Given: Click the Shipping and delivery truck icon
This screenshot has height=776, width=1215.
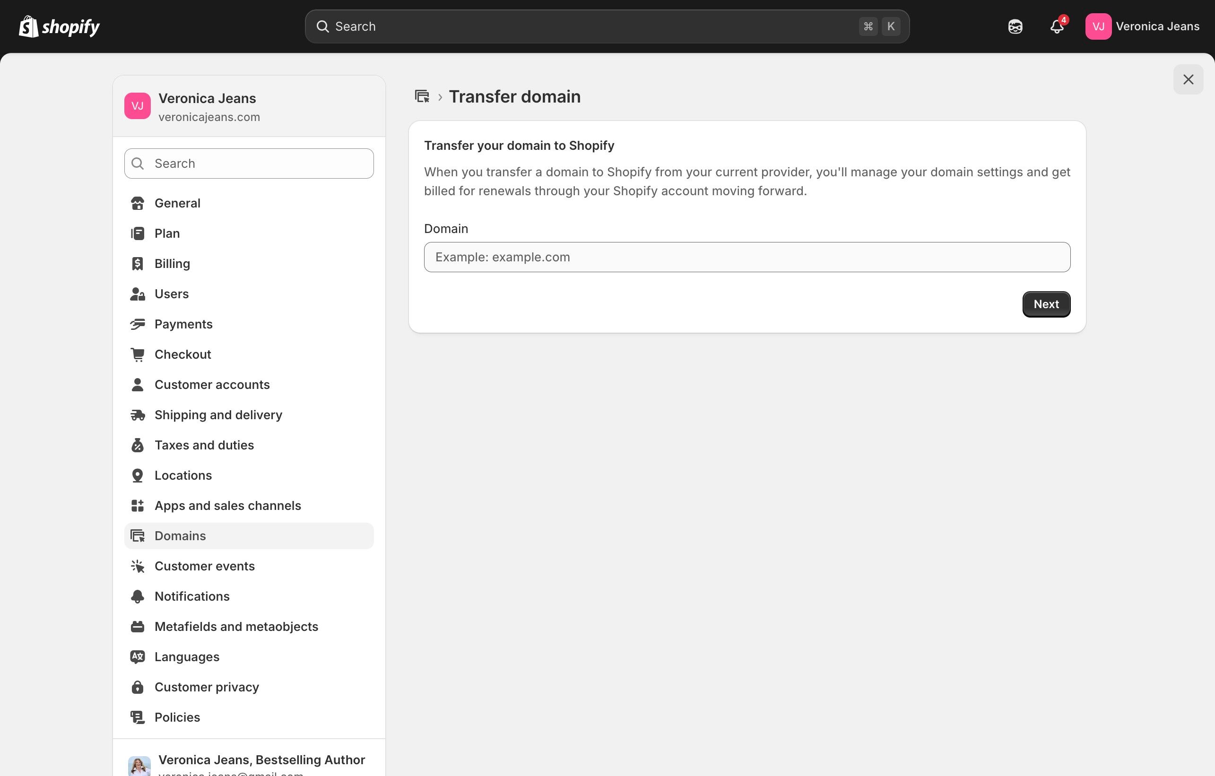Looking at the screenshot, I should pyautogui.click(x=137, y=415).
